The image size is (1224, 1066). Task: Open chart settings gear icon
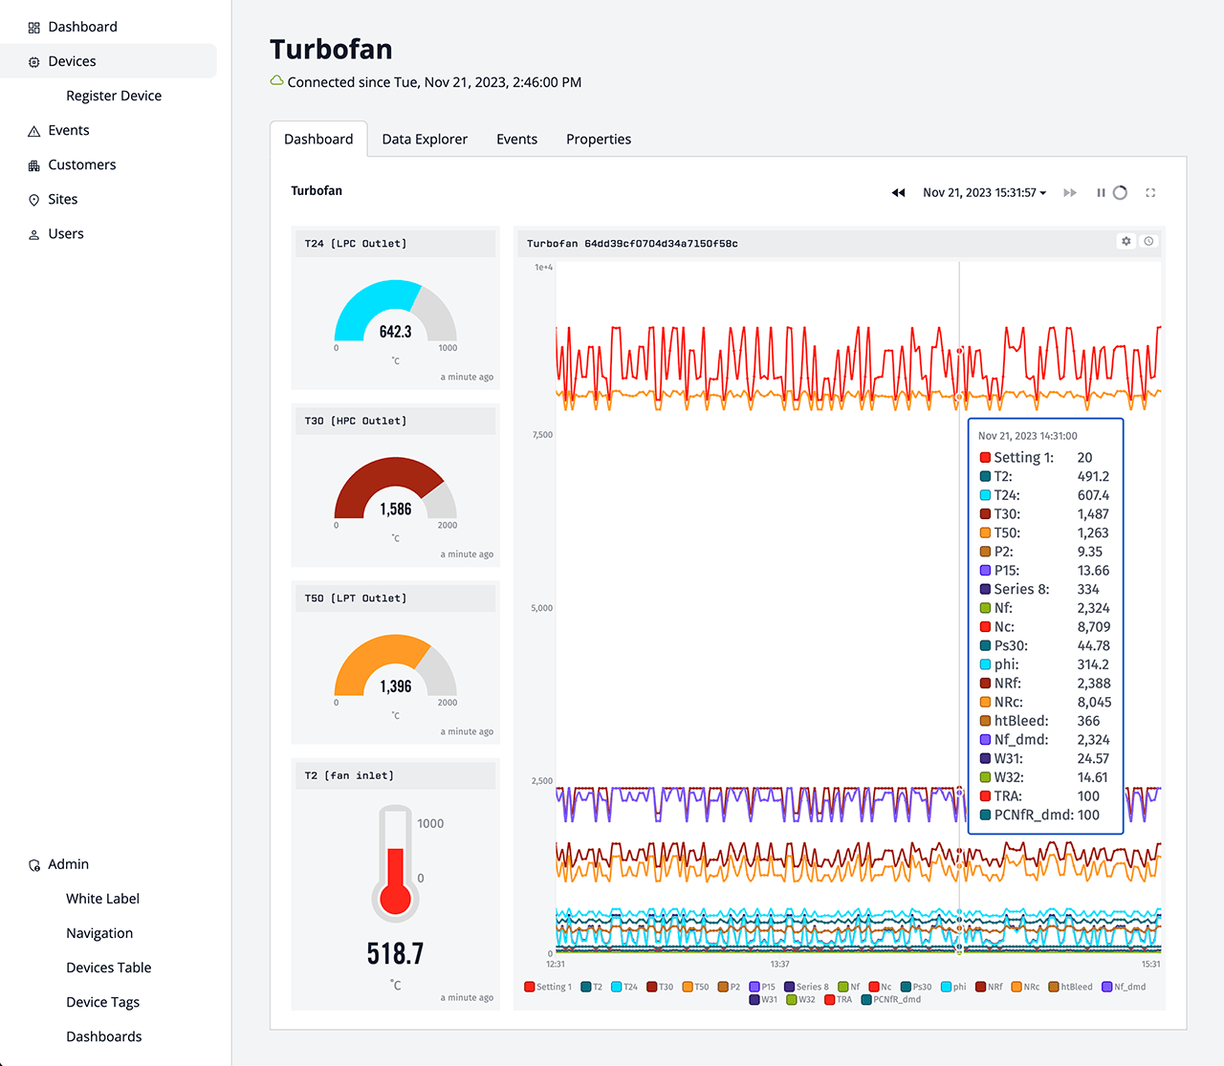point(1126,242)
